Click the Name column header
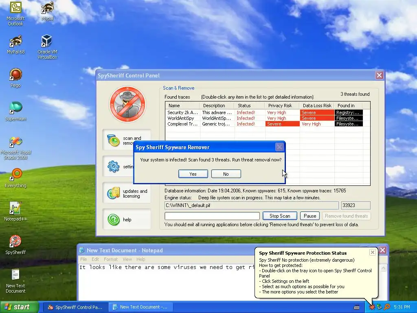 [x=182, y=106]
